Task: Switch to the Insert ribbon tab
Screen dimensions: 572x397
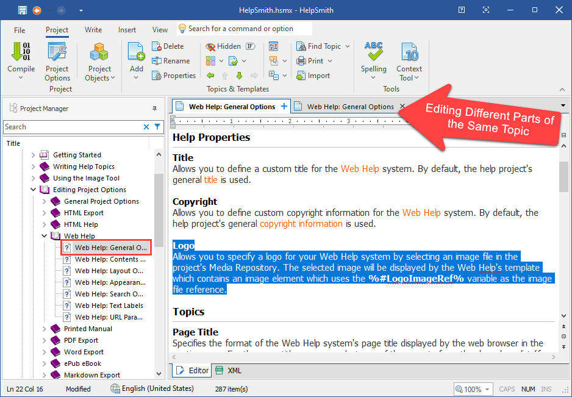Action: click(x=127, y=30)
